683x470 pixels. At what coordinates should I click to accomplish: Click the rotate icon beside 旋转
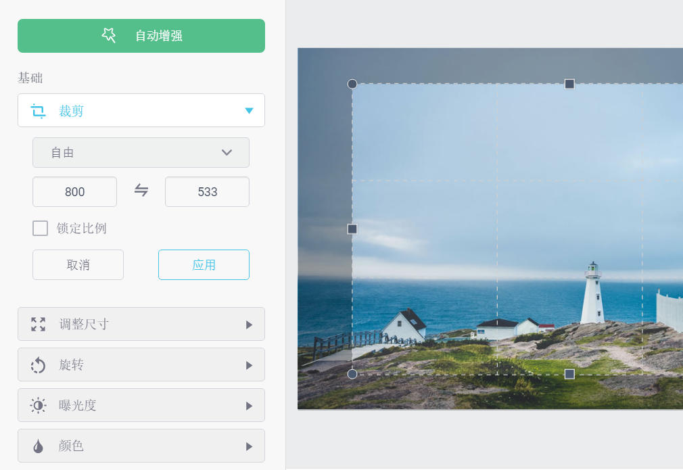39,365
